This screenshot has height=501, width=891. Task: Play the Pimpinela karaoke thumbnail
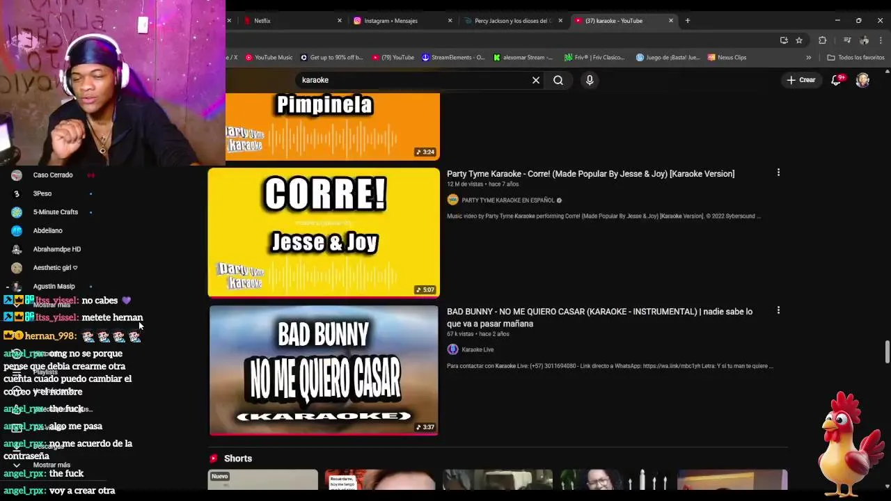[324, 125]
